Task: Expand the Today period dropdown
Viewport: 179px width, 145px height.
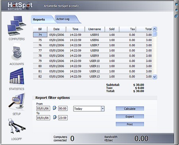Action: (103, 109)
